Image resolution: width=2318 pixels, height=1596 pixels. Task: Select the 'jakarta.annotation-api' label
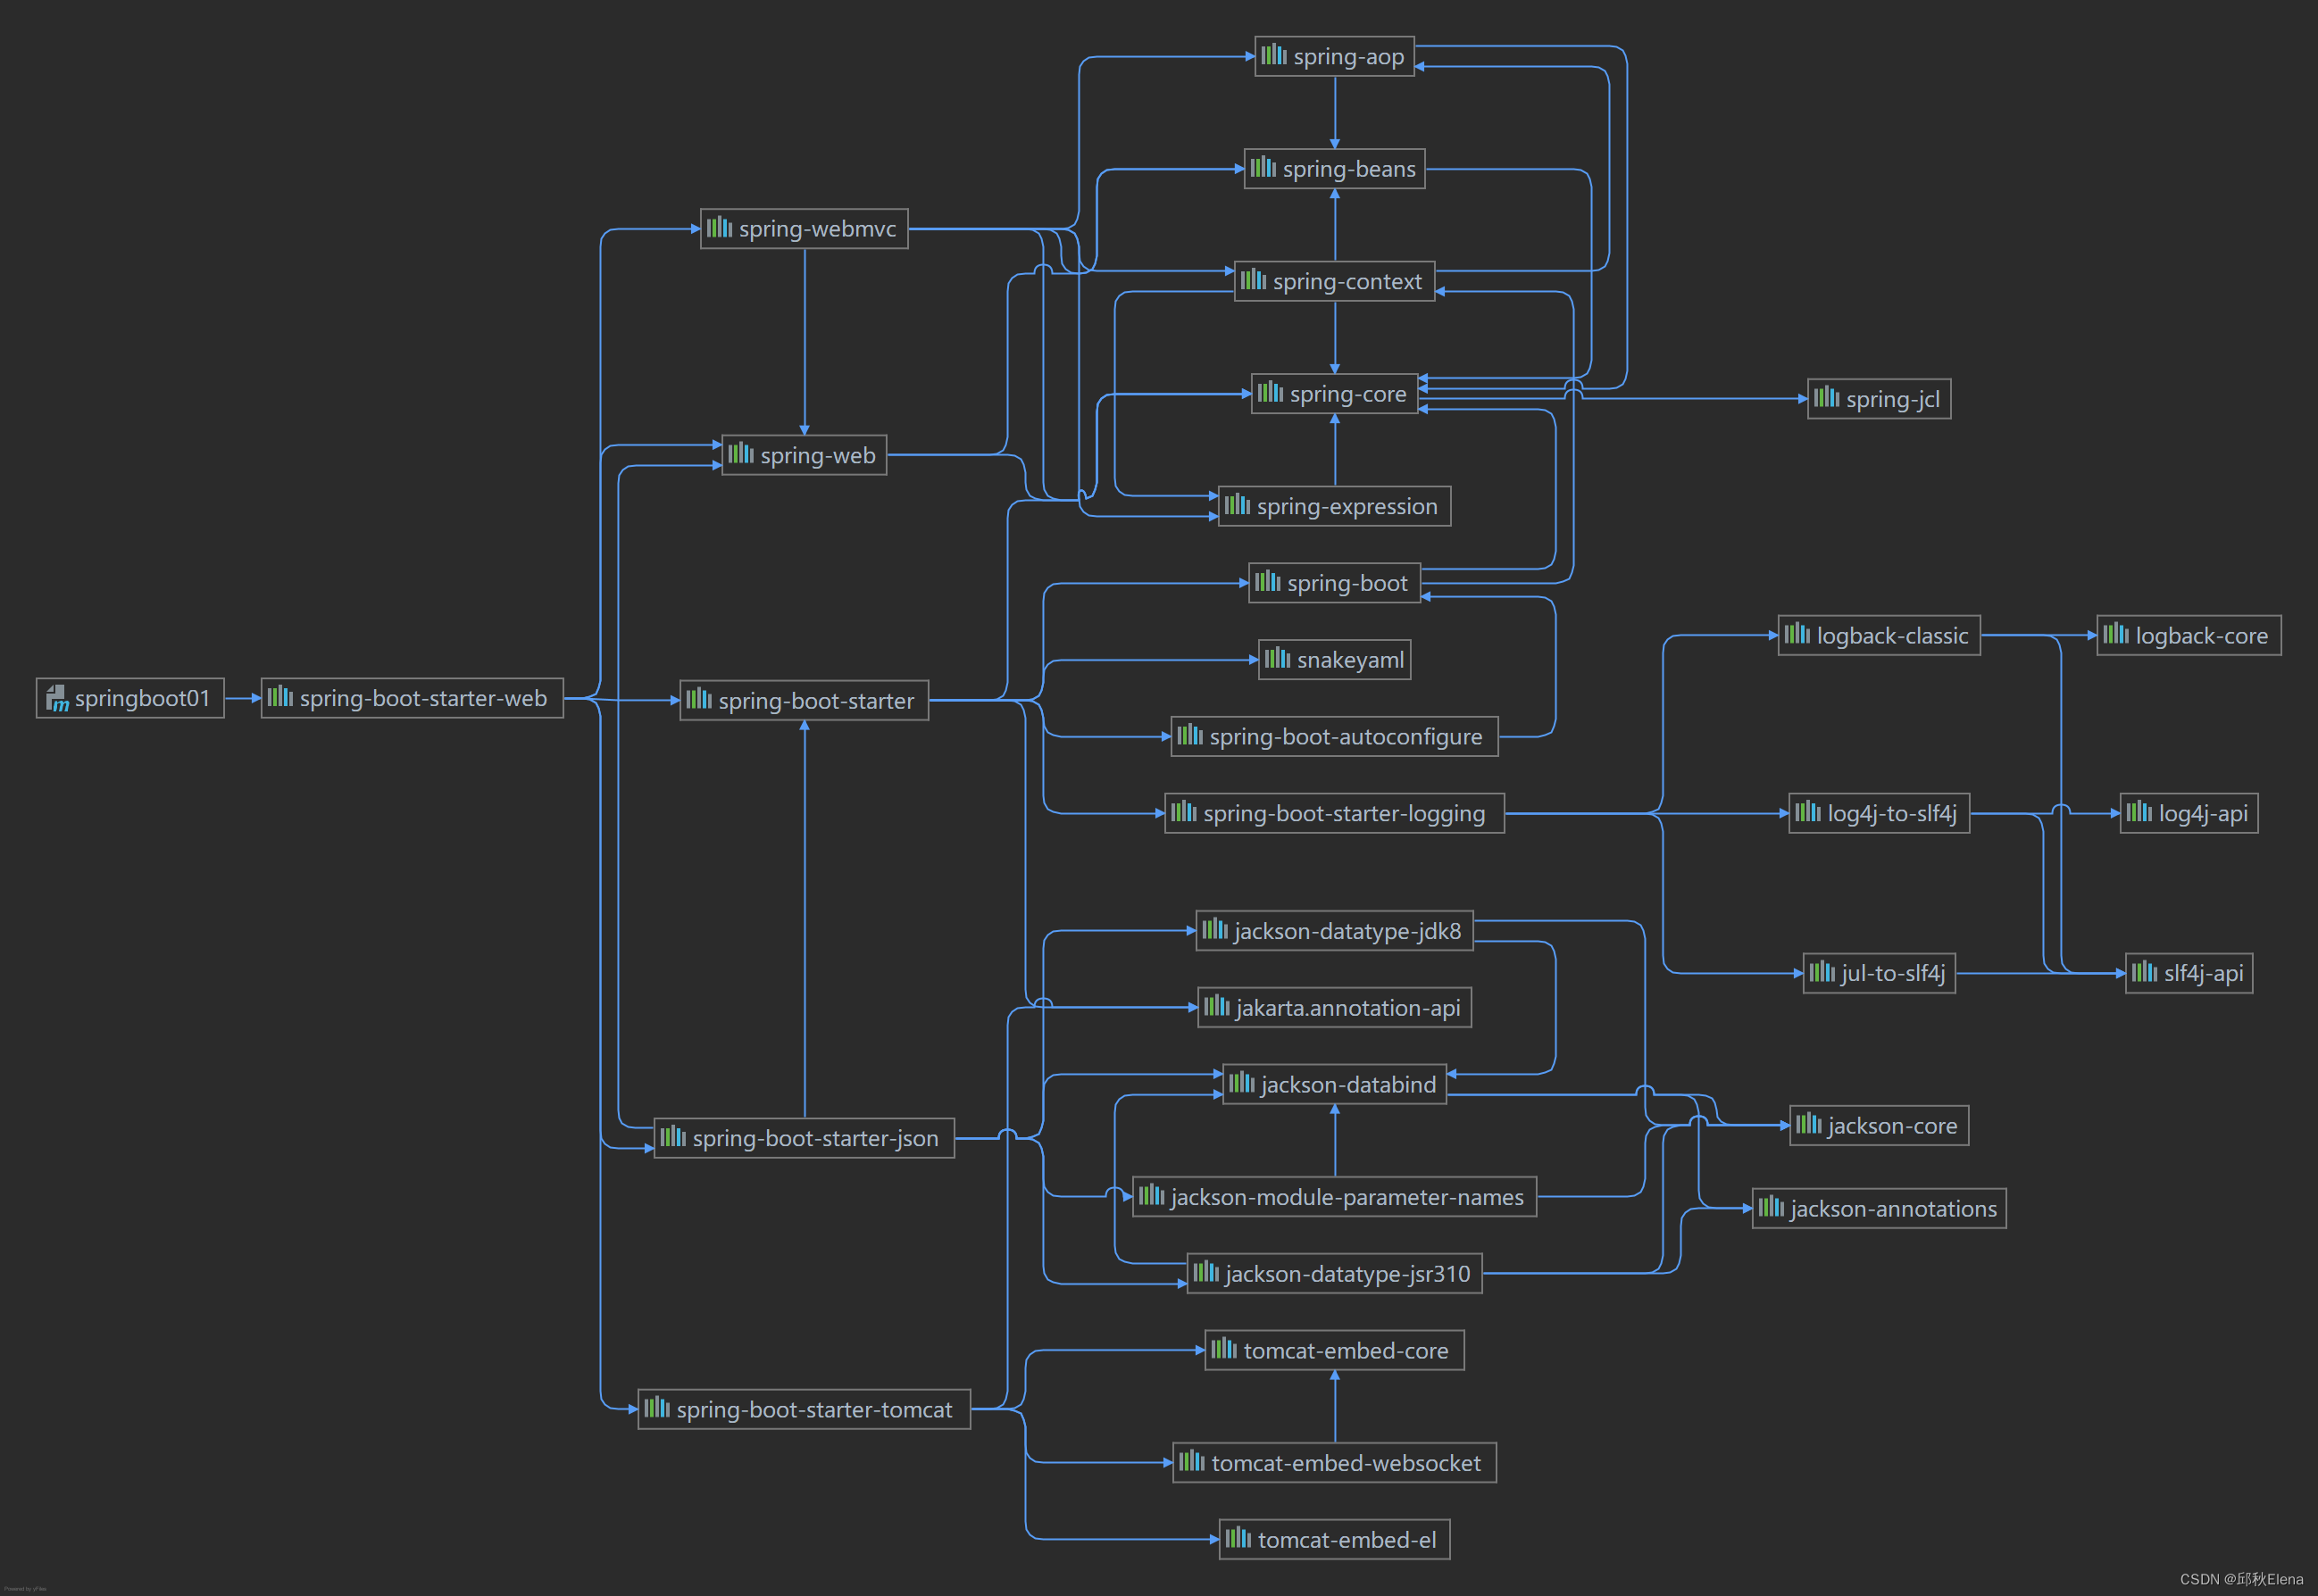(x=1347, y=1009)
